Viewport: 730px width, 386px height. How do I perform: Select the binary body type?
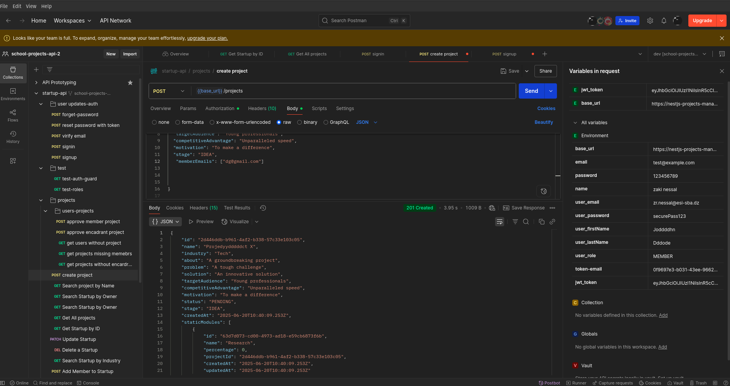(x=299, y=122)
